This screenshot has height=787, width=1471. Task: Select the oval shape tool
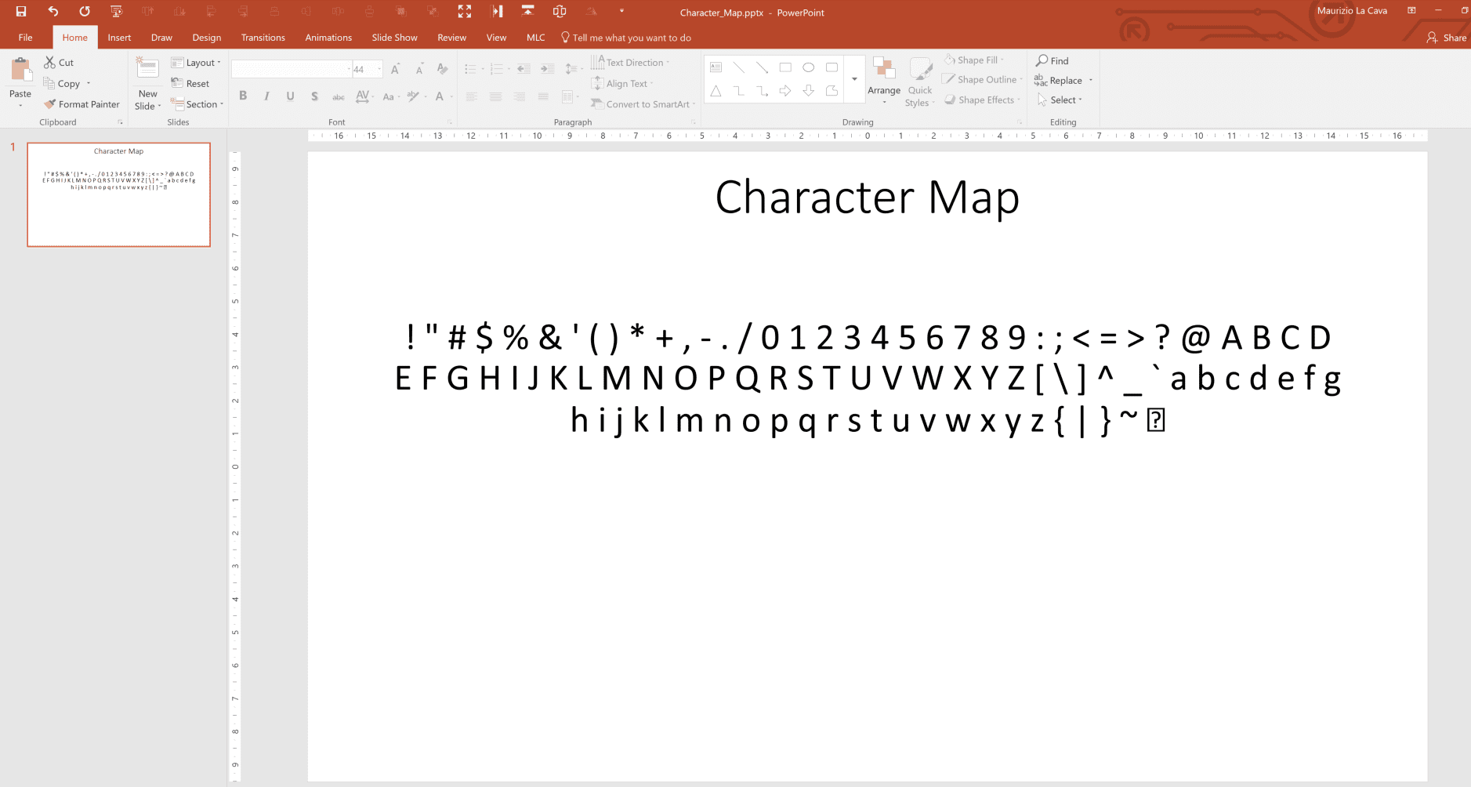click(x=809, y=67)
